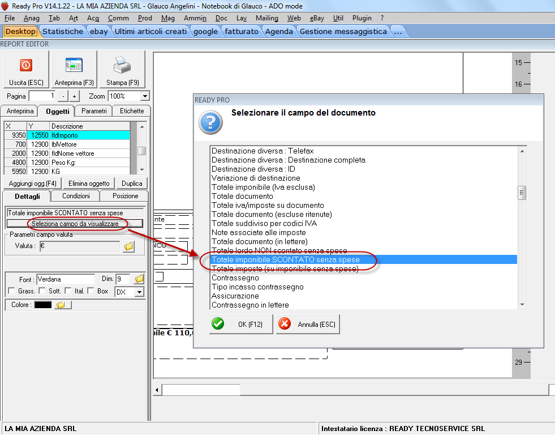Switch to the fatturato tab
The height and width of the screenshot is (435, 555).
click(x=242, y=32)
